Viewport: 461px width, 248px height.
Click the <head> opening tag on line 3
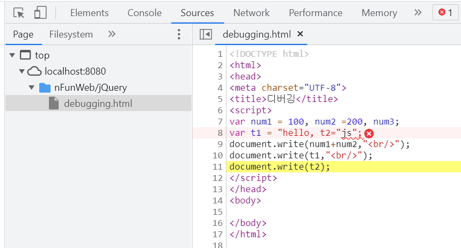(245, 77)
